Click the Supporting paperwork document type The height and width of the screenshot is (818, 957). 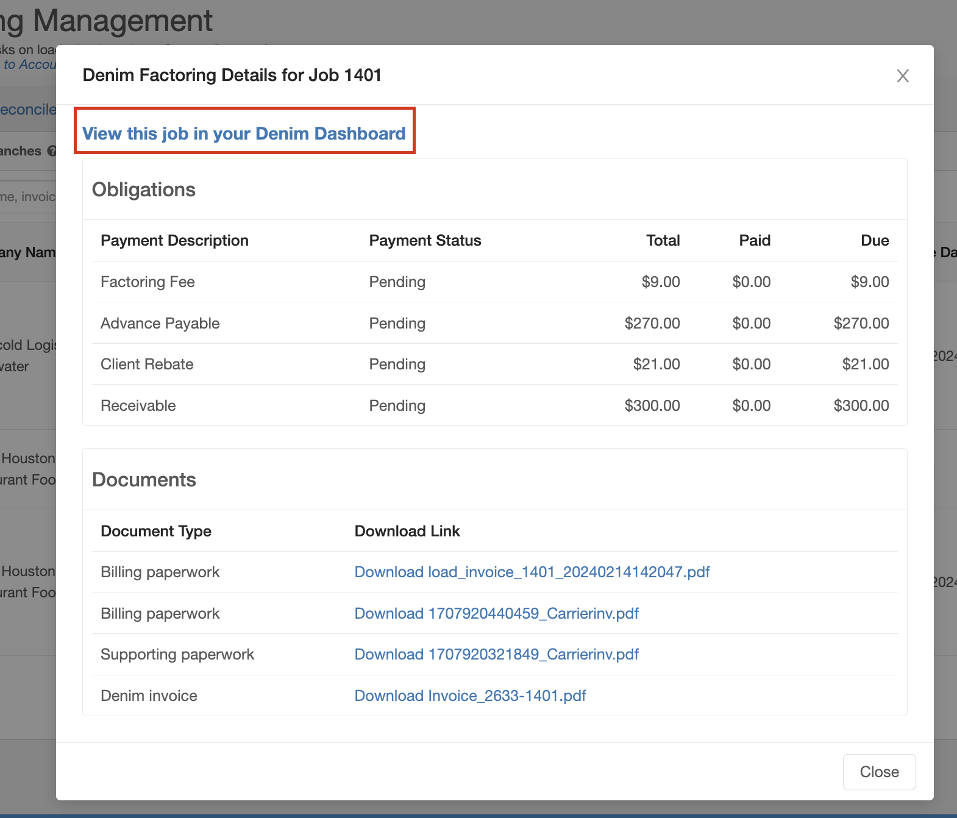pyautogui.click(x=177, y=654)
